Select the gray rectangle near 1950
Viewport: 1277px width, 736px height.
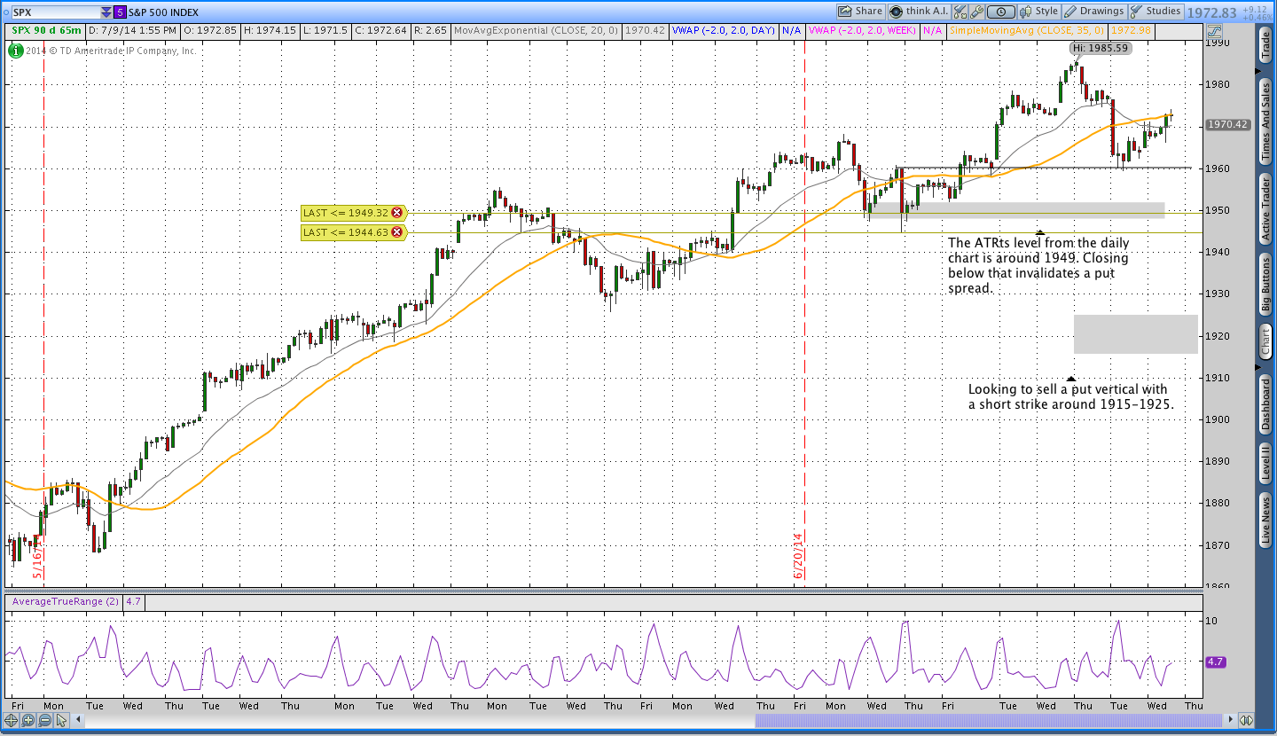coord(1017,210)
